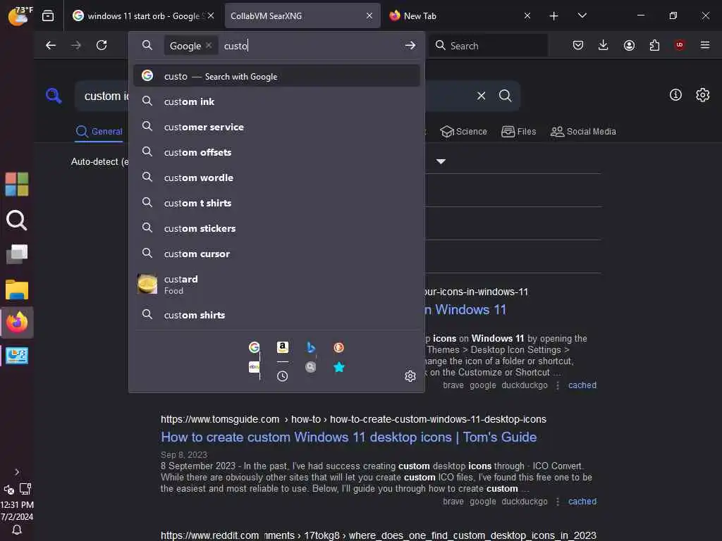The image size is (722, 541).
Task: Switch to the New Tab tab
Action: coord(456,15)
